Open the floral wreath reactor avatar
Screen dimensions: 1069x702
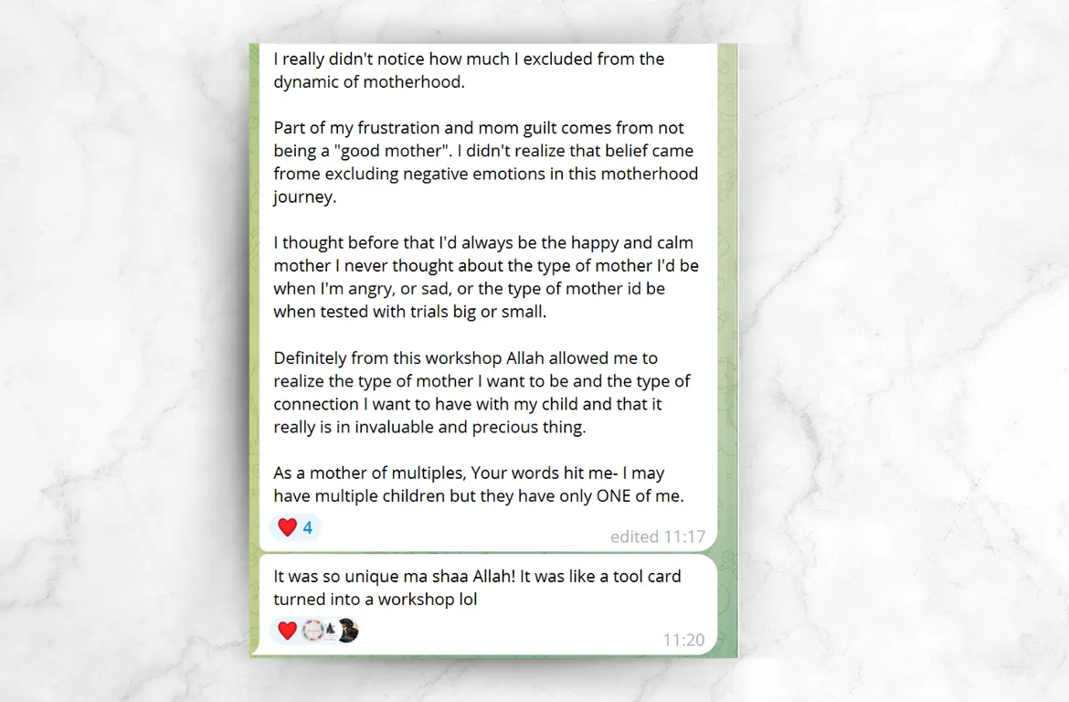pos(312,631)
